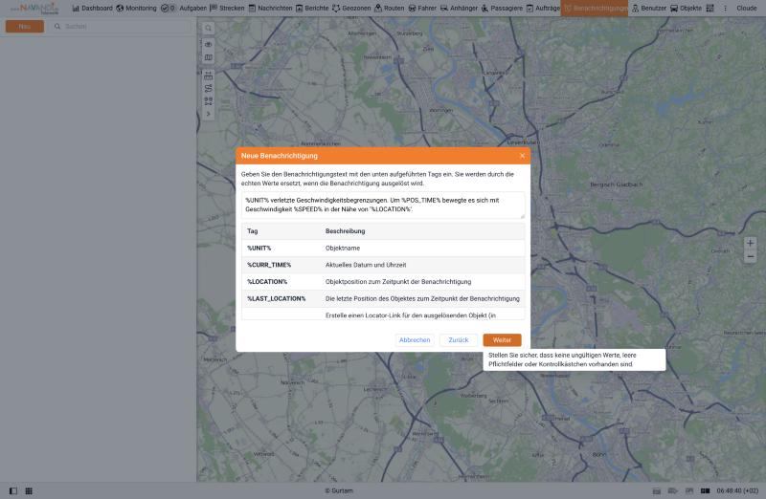766x499 pixels.
Task: Open the Nachrichten tab
Action: (270, 9)
